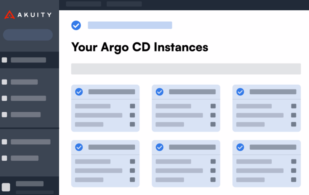Click the check badge on the last top-row instance card

(240, 92)
